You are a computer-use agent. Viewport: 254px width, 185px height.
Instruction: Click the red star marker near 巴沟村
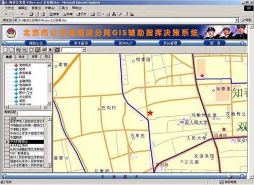150,113
